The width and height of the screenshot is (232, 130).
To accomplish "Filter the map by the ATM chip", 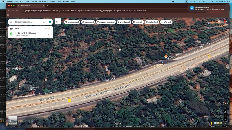I will coord(166,22).
